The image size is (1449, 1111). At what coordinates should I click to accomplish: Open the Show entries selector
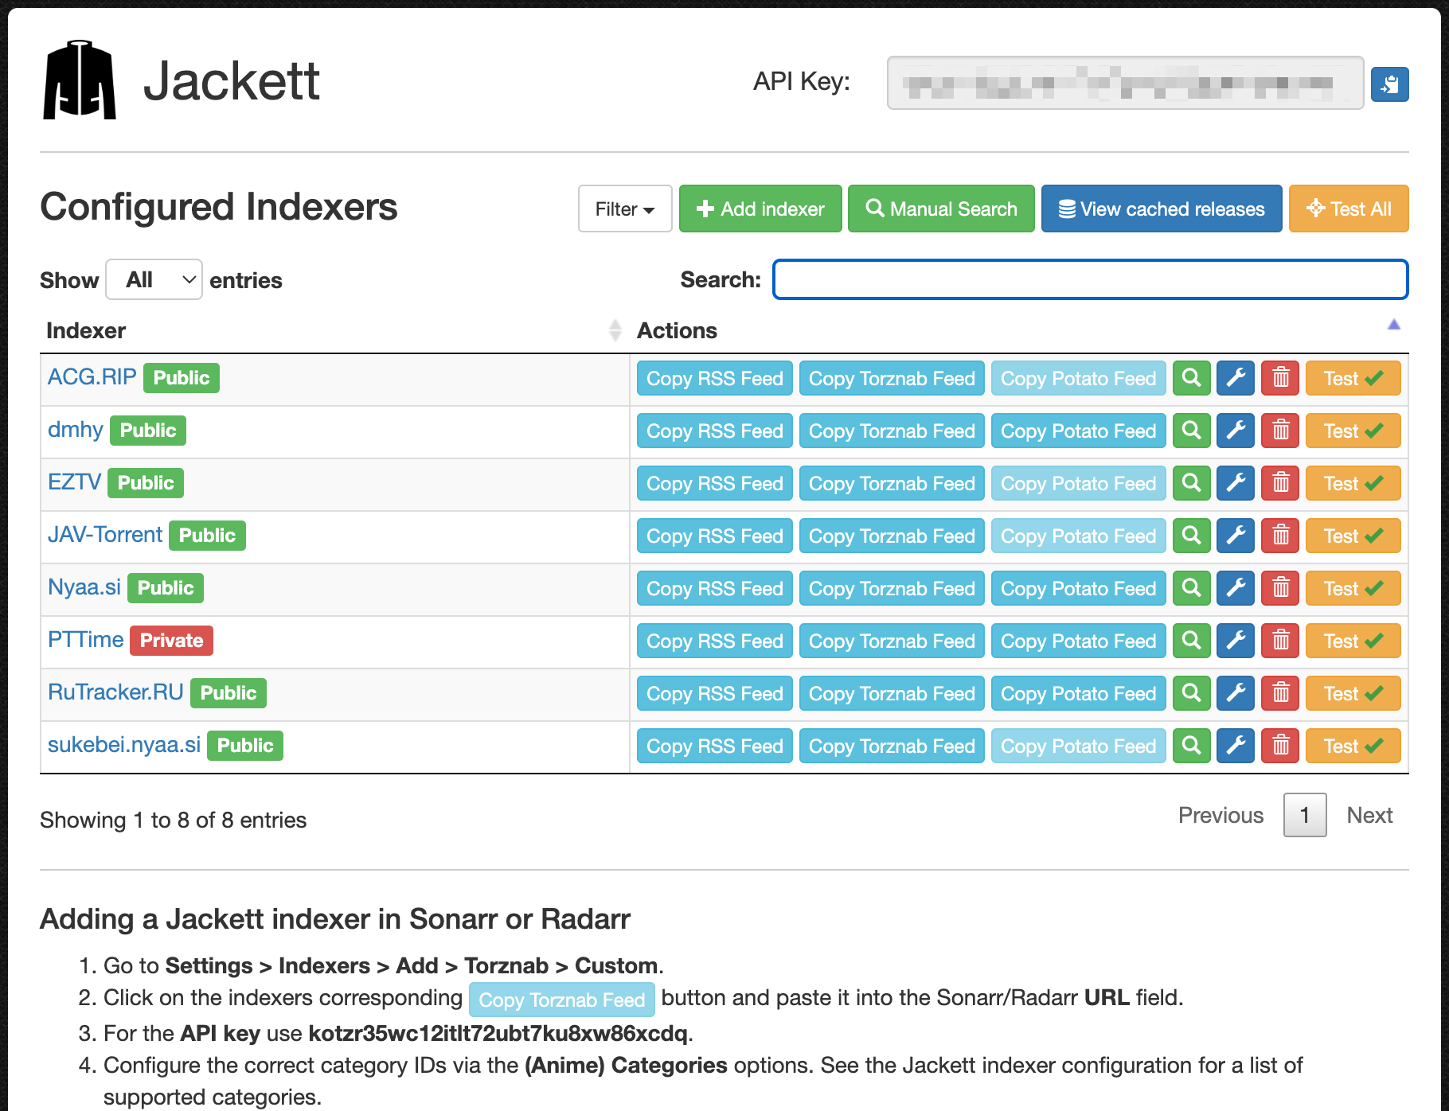click(154, 279)
